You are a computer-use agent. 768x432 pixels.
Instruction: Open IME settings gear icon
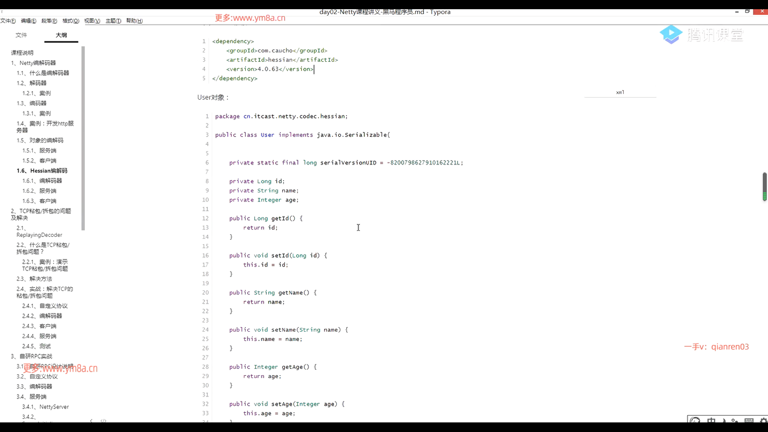coord(763,420)
